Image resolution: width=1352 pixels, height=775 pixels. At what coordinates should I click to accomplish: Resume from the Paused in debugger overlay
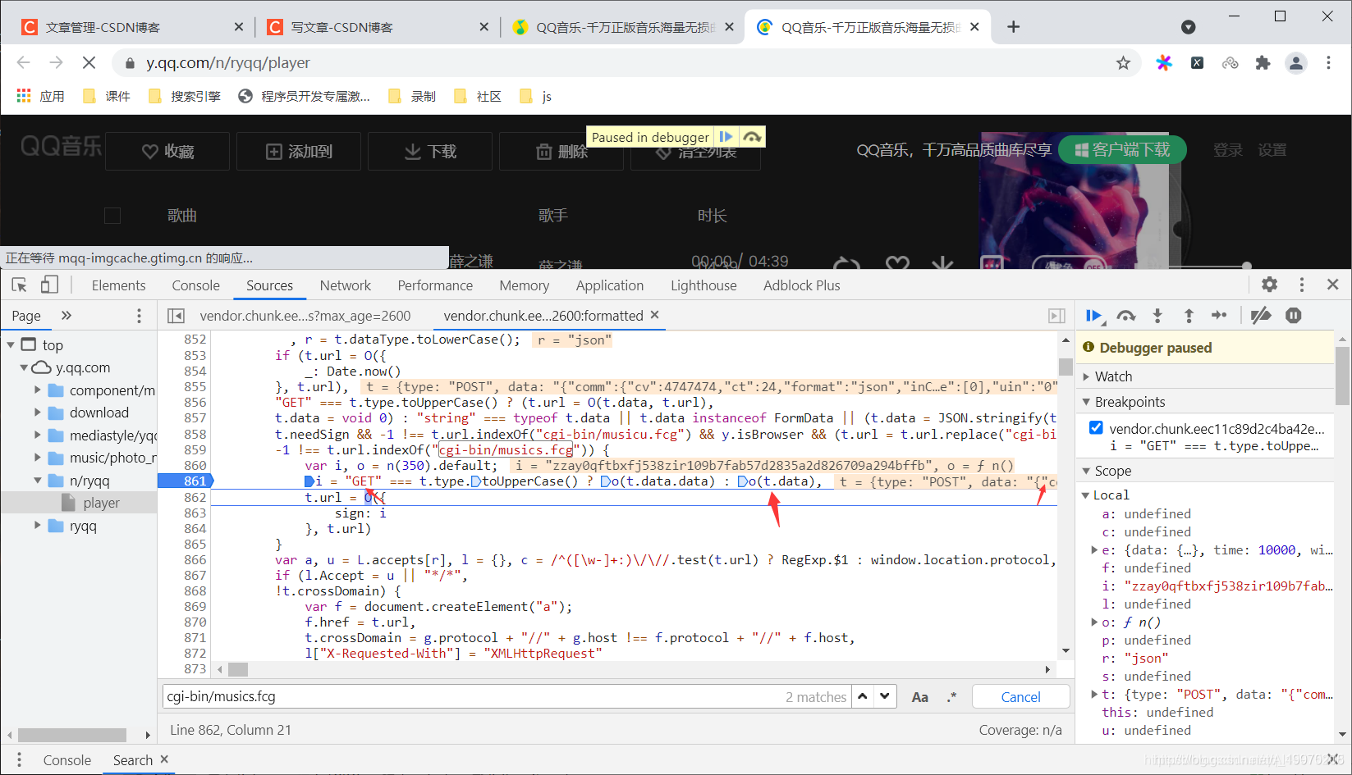[x=726, y=137]
